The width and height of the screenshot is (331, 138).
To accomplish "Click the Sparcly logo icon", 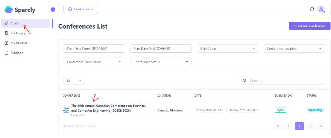I will pos(9,10).
